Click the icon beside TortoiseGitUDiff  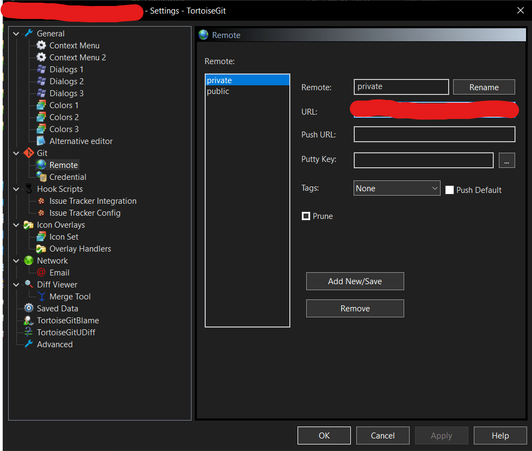(29, 332)
